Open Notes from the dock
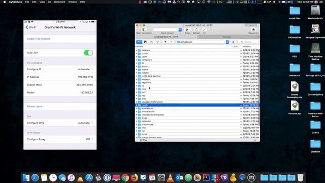This screenshot has width=325, height=183. click(44, 177)
